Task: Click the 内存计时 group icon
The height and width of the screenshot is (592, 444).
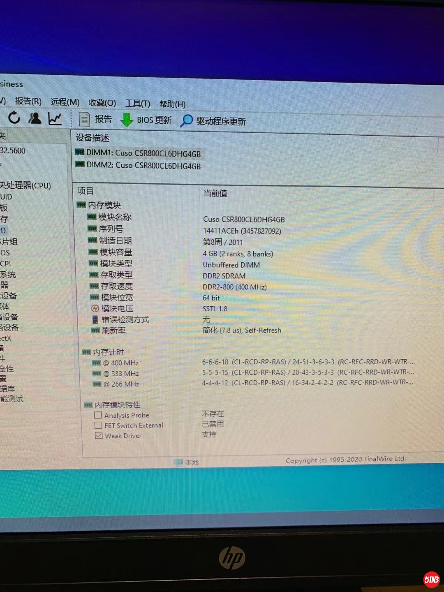Action: pyautogui.click(x=86, y=352)
